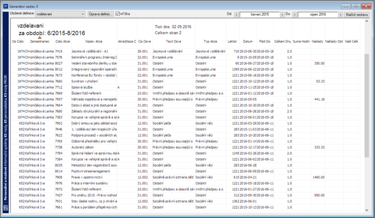Click the srpen 2016 date field
Viewport: 375px width, 218px height.
point(318,15)
